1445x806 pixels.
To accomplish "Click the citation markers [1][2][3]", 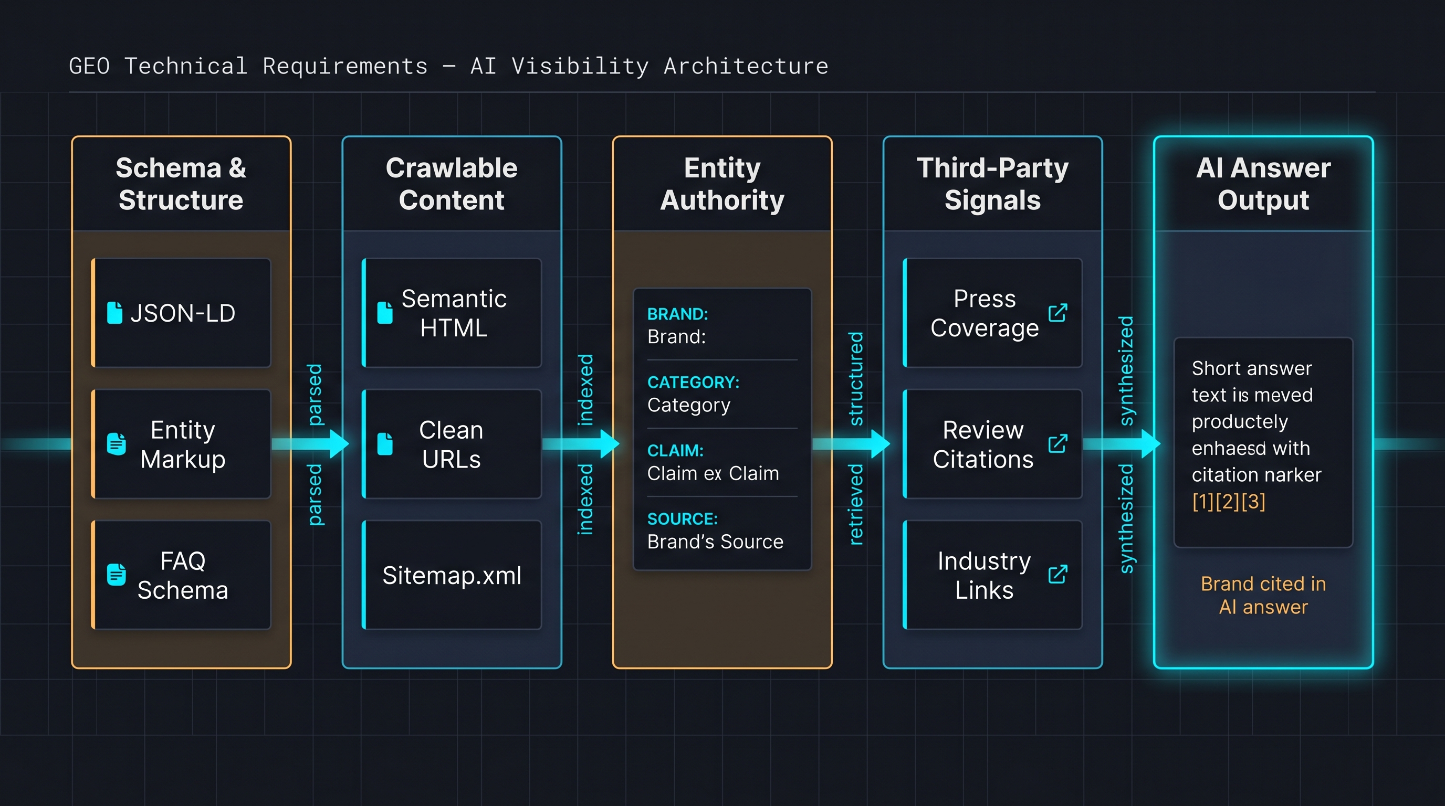I will click(1229, 501).
